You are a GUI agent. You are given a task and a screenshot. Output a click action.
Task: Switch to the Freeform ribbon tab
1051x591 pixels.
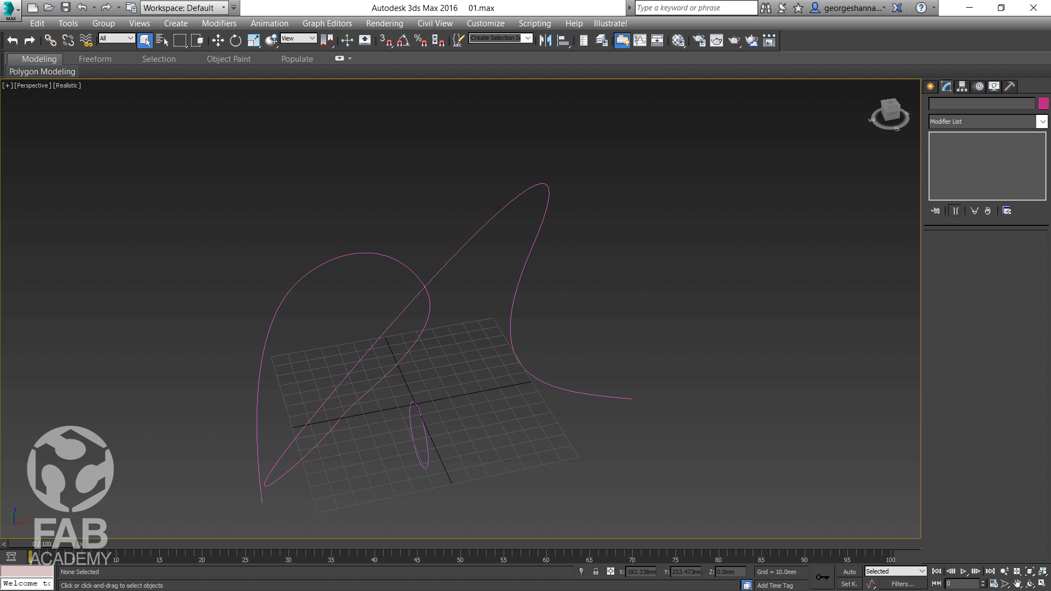coord(95,59)
